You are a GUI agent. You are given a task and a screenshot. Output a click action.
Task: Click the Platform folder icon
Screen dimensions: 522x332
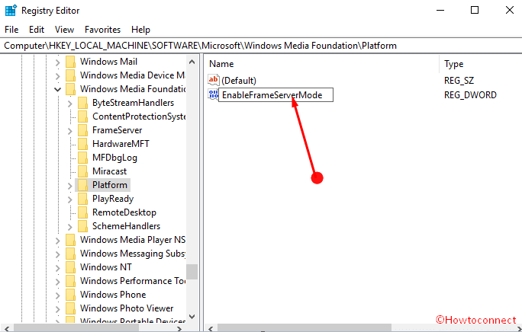click(x=82, y=185)
